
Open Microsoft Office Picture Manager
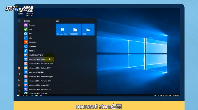(39, 77)
